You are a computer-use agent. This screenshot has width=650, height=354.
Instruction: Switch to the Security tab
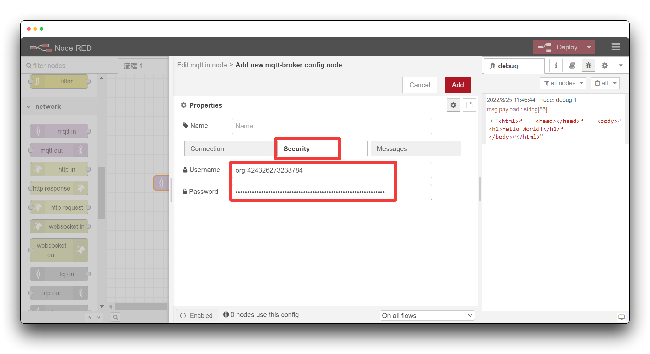(x=322, y=149)
